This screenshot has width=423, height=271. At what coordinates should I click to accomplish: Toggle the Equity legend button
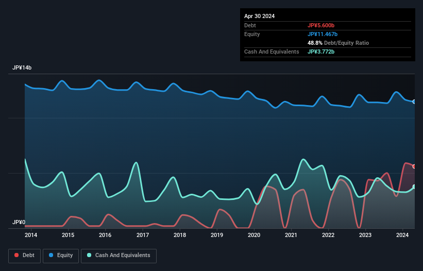[x=61, y=256]
